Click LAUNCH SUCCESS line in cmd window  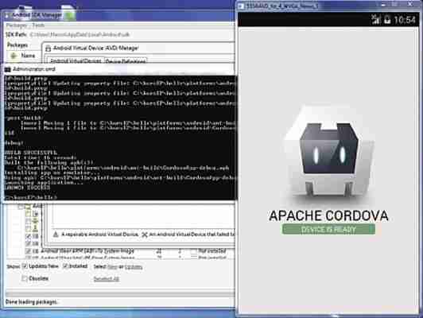tap(27, 188)
